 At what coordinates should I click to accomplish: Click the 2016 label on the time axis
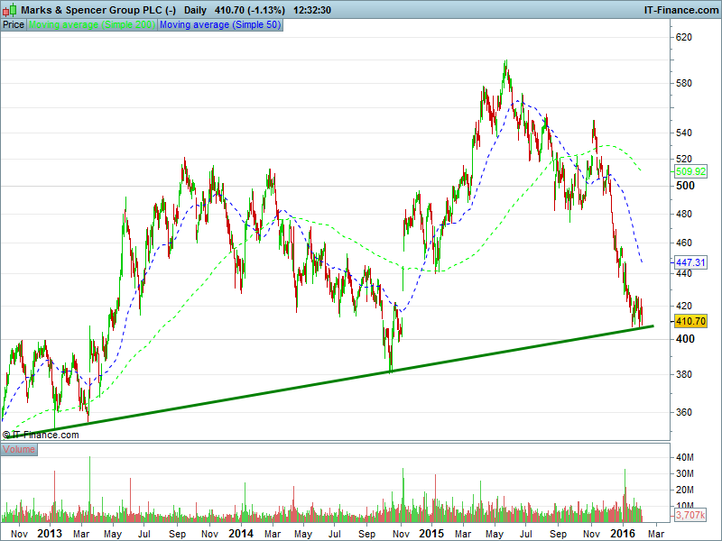623,534
